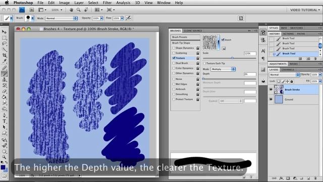The height and width of the screenshot is (182, 323).
Task: Select the Lasso tool
Action: click(4, 43)
